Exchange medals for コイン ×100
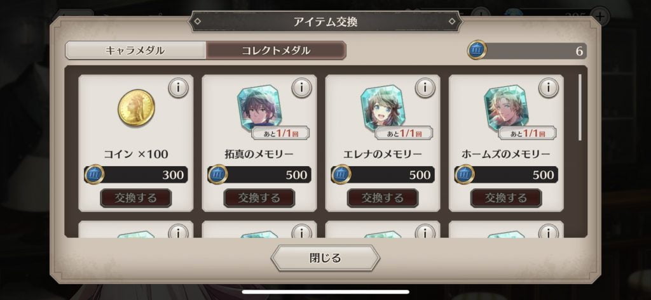651x300 pixels. pyautogui.click(x=136, y=198)
